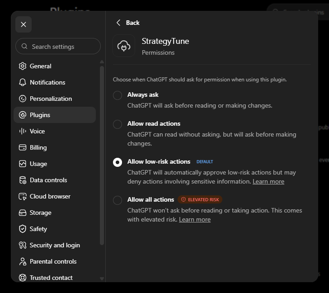Select the Allow read actions radio button
The width and height of the screenshot is (329, 293).
click(117, 124)
